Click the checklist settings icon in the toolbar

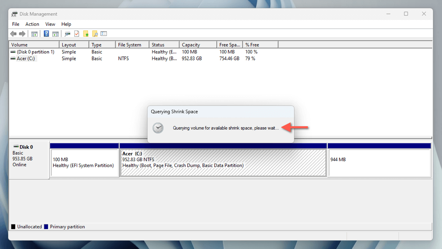point(104,34)
